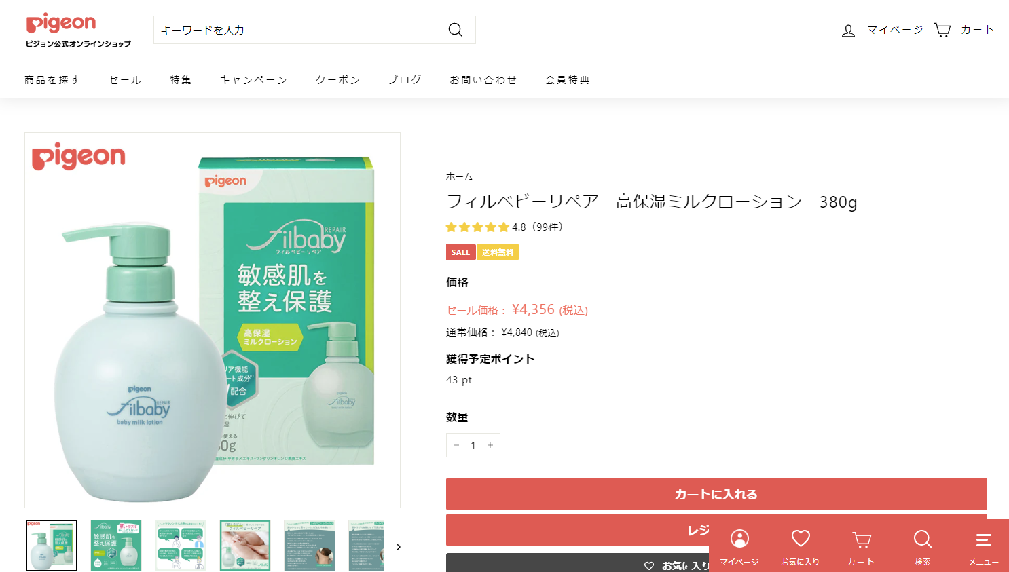The height and width of the screenshot is (572, 1009).
Task: Click the お気に入り dark favorite button
Action: pyautogui.click(x=716, y=564)
